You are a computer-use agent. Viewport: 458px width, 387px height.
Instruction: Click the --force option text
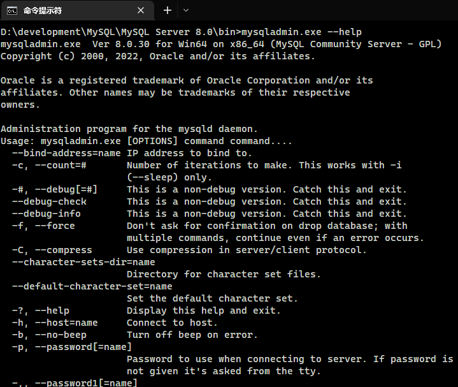point(55,226)
